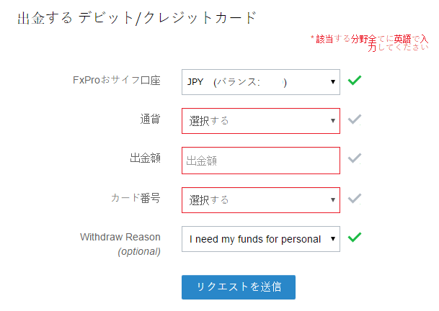Screen dimensions: 439x311
Task: Click green checkmark beside Withdraw Reason
Action: pos(355,238)
